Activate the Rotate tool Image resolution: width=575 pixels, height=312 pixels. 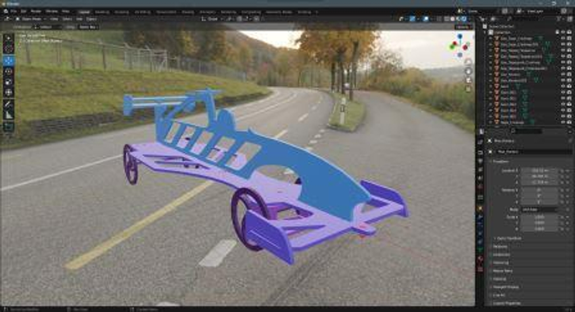coord(9,71)
